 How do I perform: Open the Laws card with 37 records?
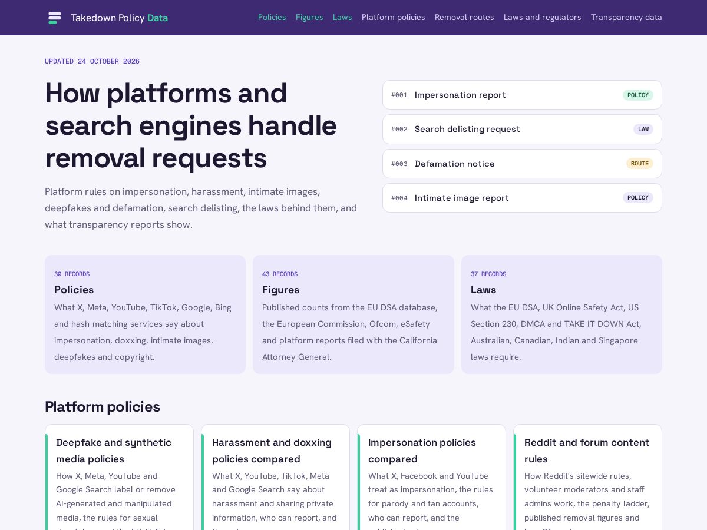tap(561, 314)
